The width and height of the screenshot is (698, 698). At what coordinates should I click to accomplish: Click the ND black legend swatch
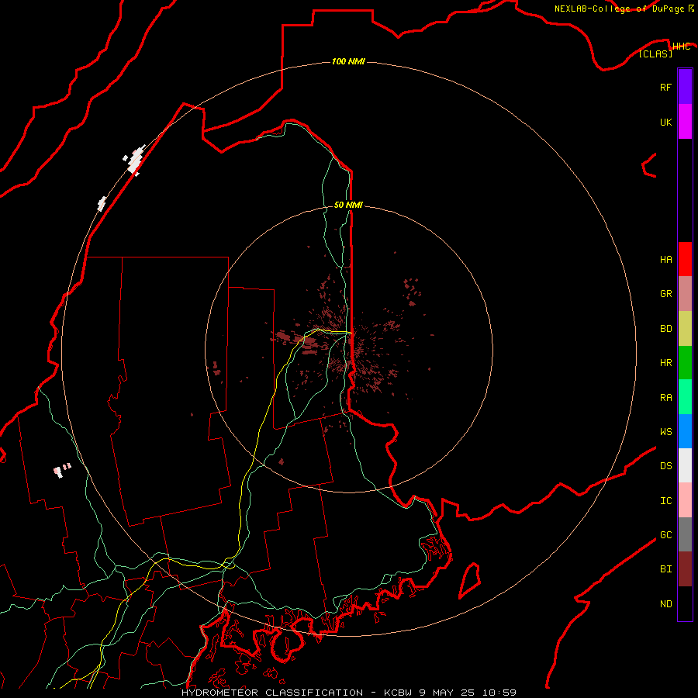tap(685, 603)
